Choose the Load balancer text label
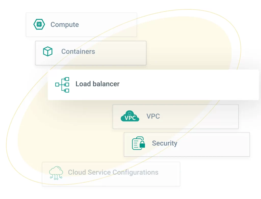 coord(97,84)
